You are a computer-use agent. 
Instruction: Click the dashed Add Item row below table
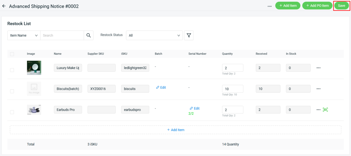175,130
